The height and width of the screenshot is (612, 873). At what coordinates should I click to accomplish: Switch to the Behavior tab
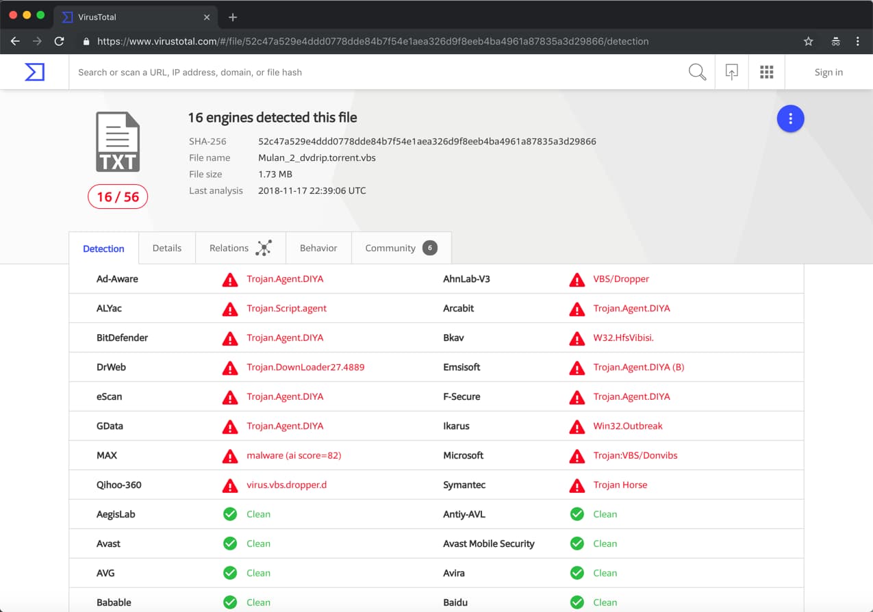coord(318,248)
